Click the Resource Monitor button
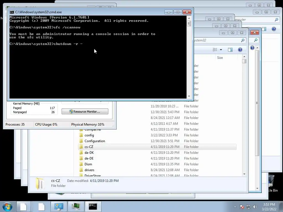 coord(85,112)
